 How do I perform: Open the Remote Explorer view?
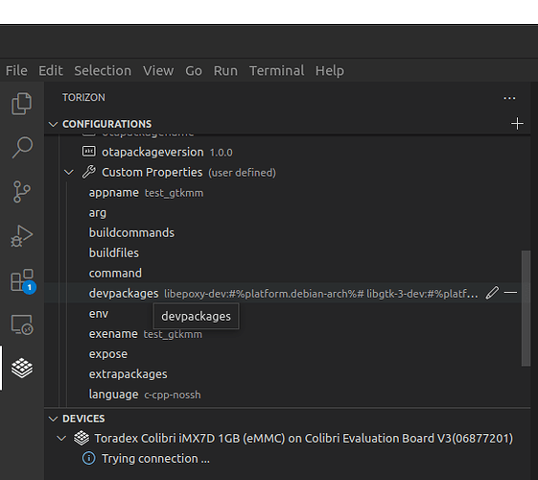22,324
